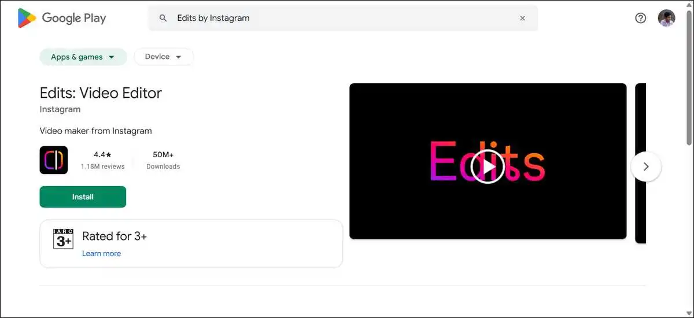Viewport: 694px width, 318px height.
Task: Click the Video maker from Instagram description
Action: coord(96,131)
